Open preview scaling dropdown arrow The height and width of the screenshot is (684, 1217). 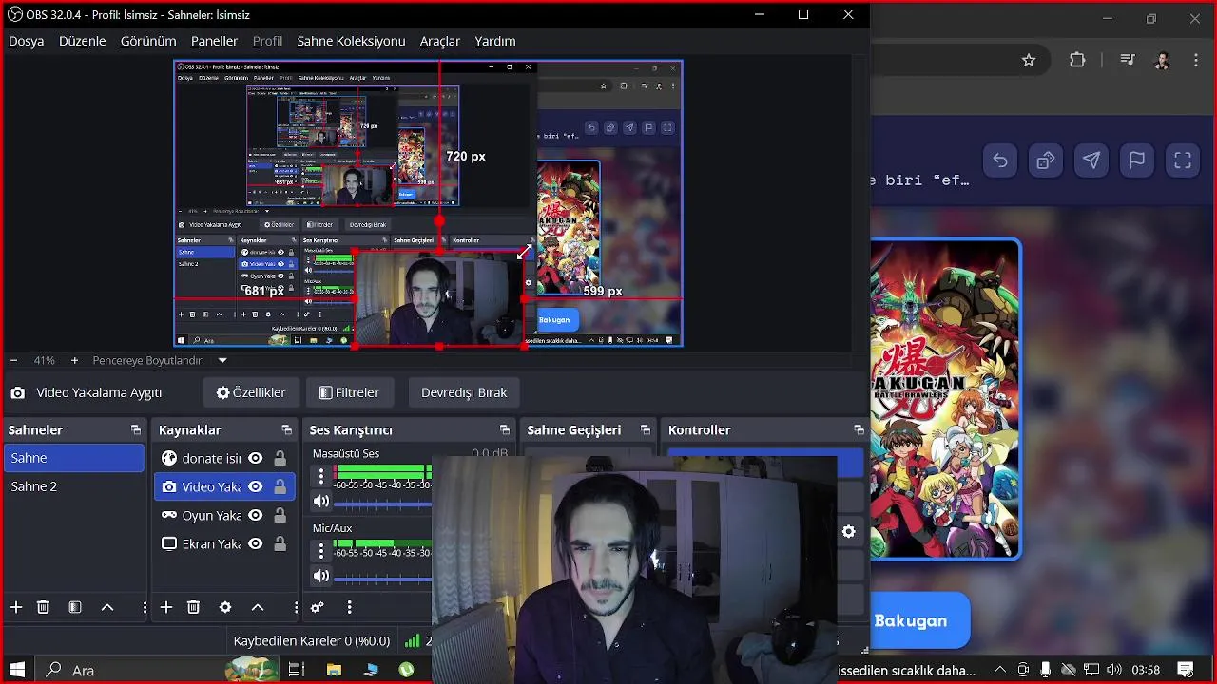pos(222,361)
